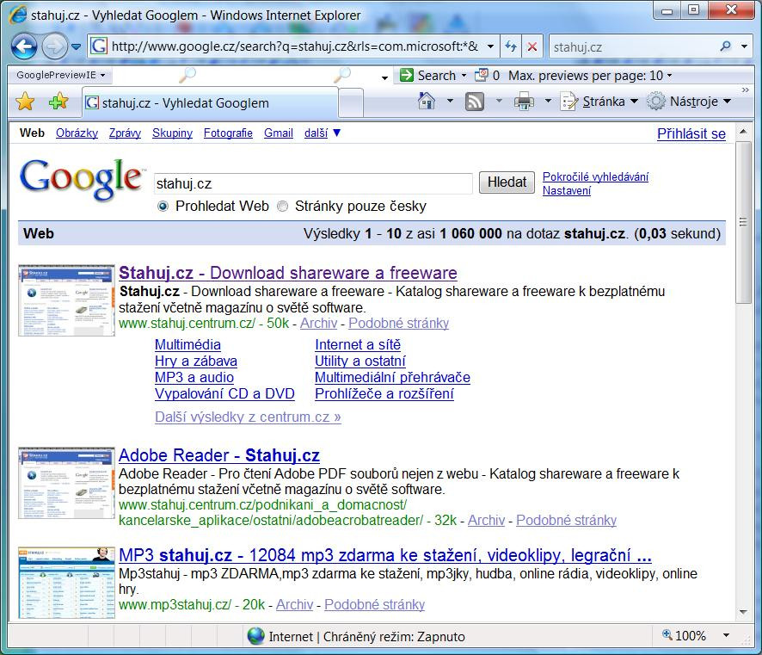Open the Multimédia sitelink
Screen dimensions: 762x655
coord(187,345)
